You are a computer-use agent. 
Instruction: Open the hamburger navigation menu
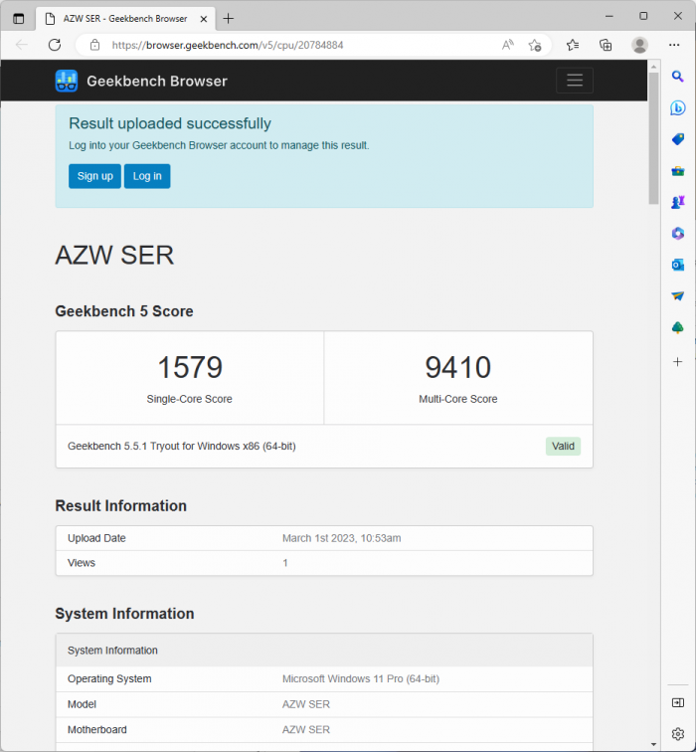point(575,81)
